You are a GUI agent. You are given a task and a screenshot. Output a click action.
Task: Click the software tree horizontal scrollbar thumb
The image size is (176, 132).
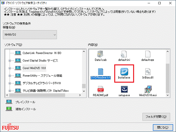(37, 95)
